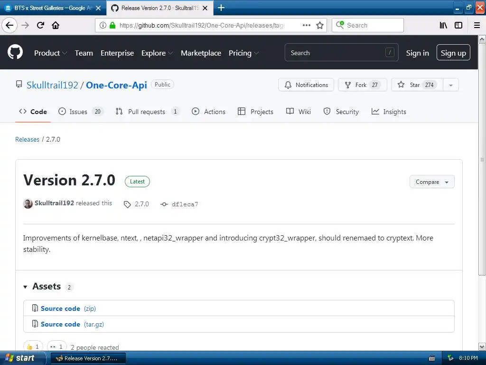Click scrollbar down arrow

pyautogui.click(x=482, y=346)
